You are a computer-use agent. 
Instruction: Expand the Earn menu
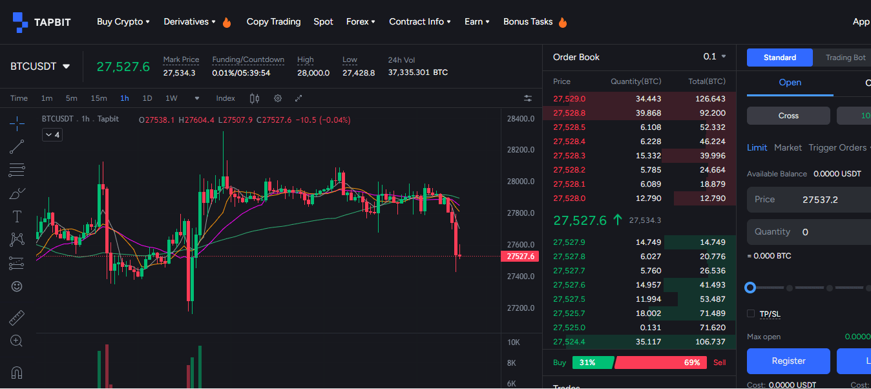pyautogui.click(x=477, y=21)
